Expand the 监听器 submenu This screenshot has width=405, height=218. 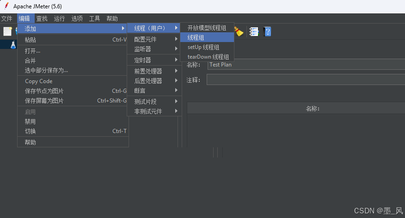click(154, 49)
